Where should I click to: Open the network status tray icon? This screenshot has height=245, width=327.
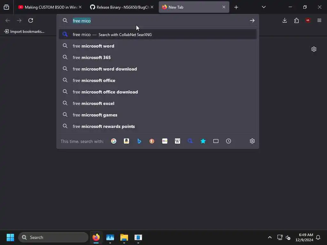(280, 237)
